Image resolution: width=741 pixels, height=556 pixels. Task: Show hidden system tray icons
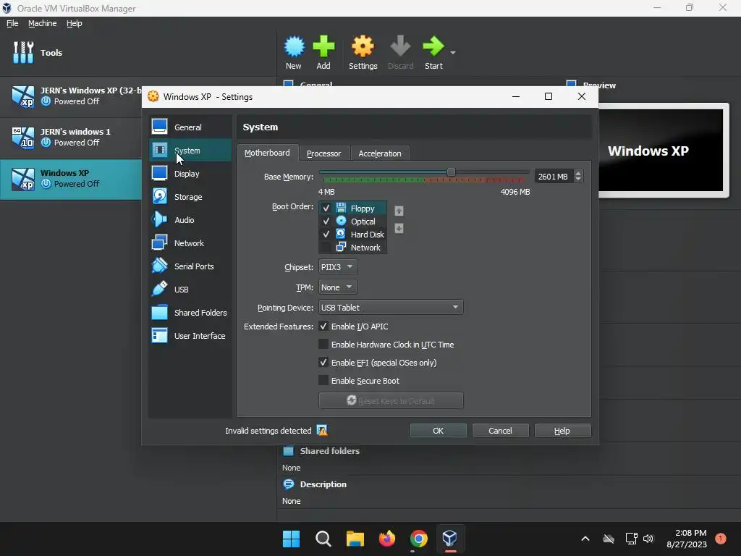pyautogui.click(x=585, y=539)
